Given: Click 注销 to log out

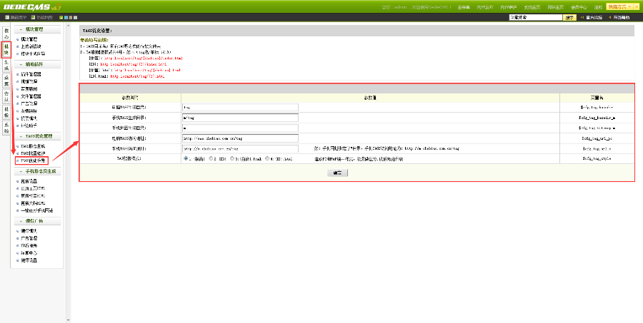Looking at the screenshot, I should pyautogui.click(x=598, y=7).
